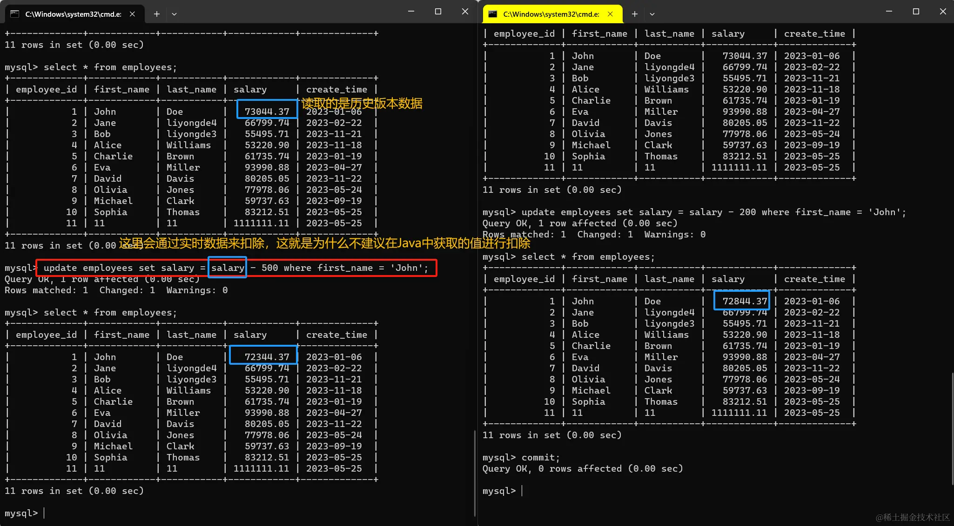954x526 pixels.
Task: Click 'Olivia' in left terminal's lower table
Action: pyautogui.click(x=110, y=435)
